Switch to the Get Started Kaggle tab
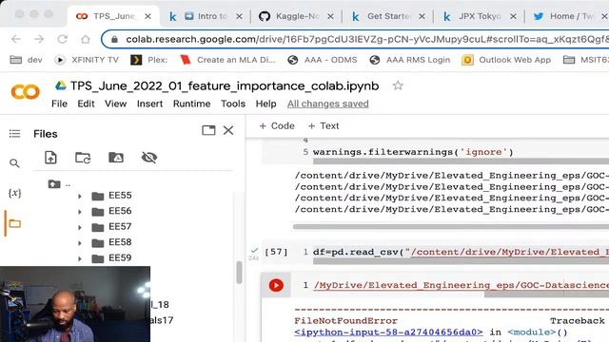 (388, 16)
